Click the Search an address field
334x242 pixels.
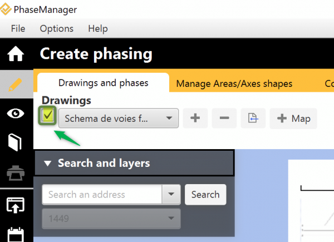coord(101,195)
